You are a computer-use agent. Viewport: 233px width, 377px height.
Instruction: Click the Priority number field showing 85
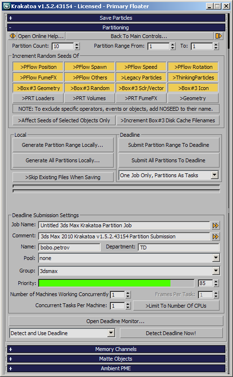206,283
